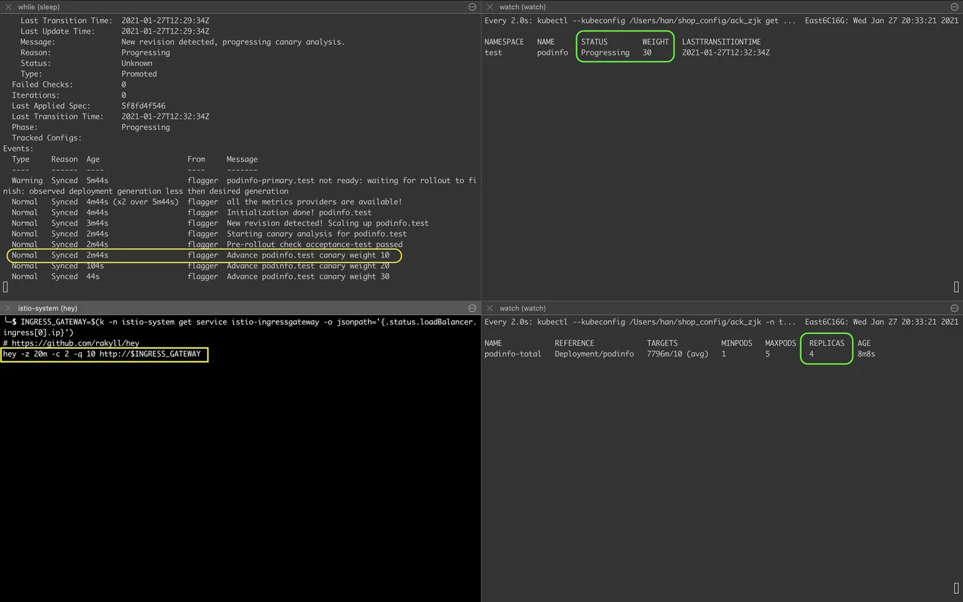Click the 'MINPODS' column header
This screenshot has height=602, width=963.
[x=737, y=343]
